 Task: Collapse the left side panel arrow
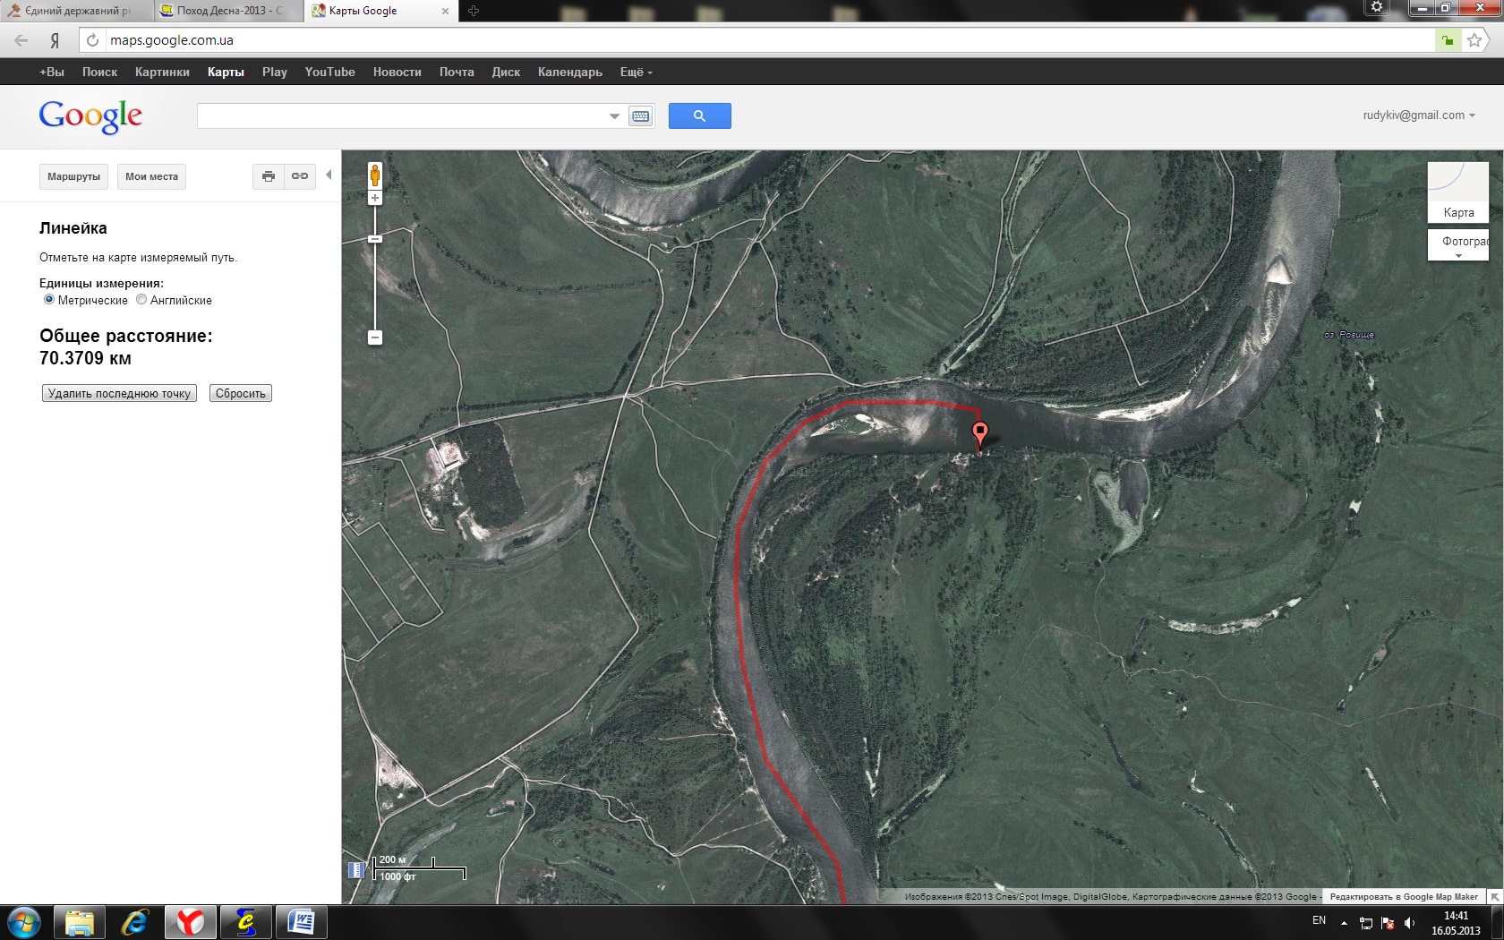pyautogui.click(x=329, y=175)
